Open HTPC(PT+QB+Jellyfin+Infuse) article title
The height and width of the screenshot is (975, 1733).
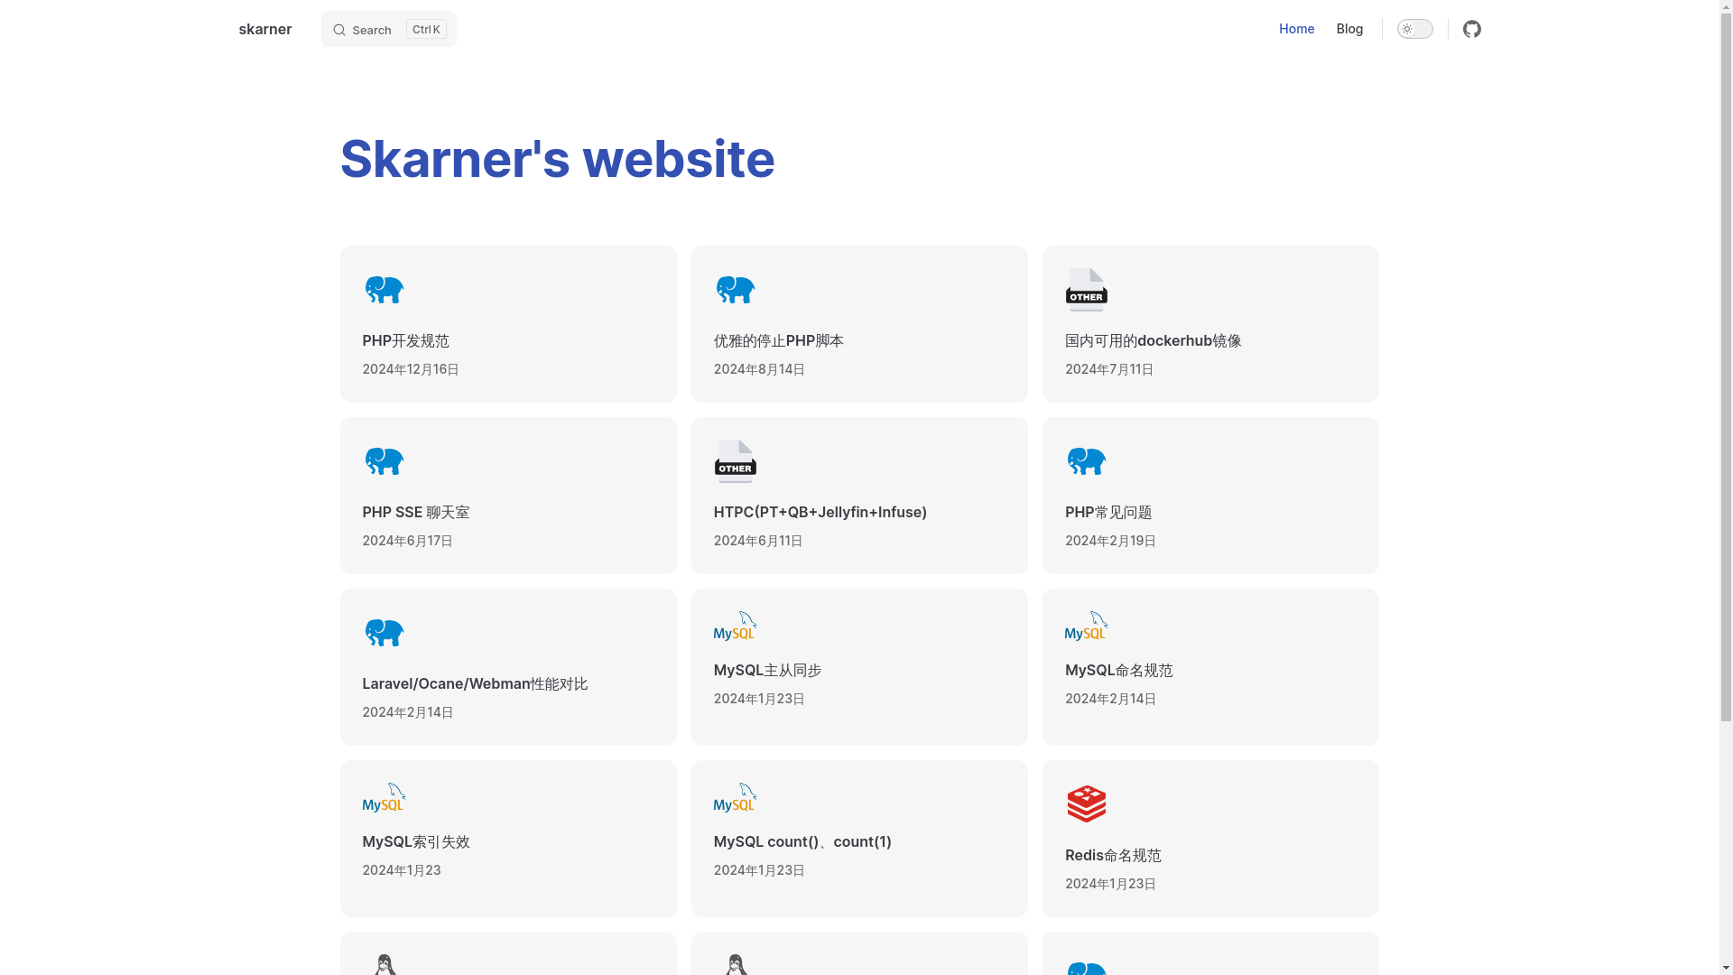(820, 512)
